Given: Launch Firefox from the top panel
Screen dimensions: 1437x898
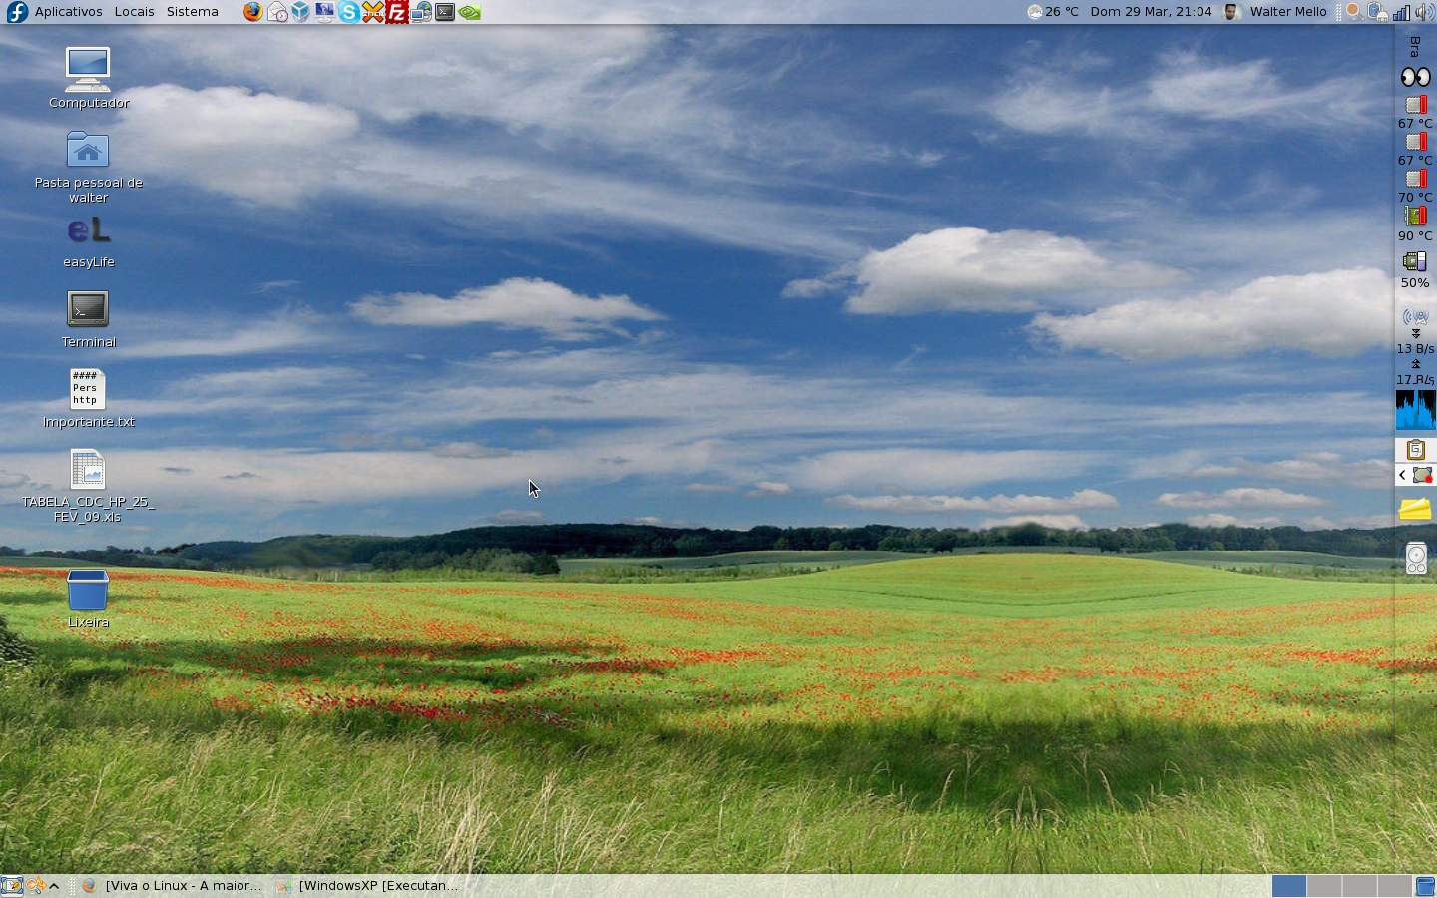Looking at the screenshot, I should (x=253, y=12).
